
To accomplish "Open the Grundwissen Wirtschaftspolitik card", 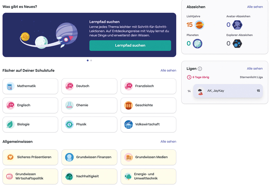I will point(30,176).
